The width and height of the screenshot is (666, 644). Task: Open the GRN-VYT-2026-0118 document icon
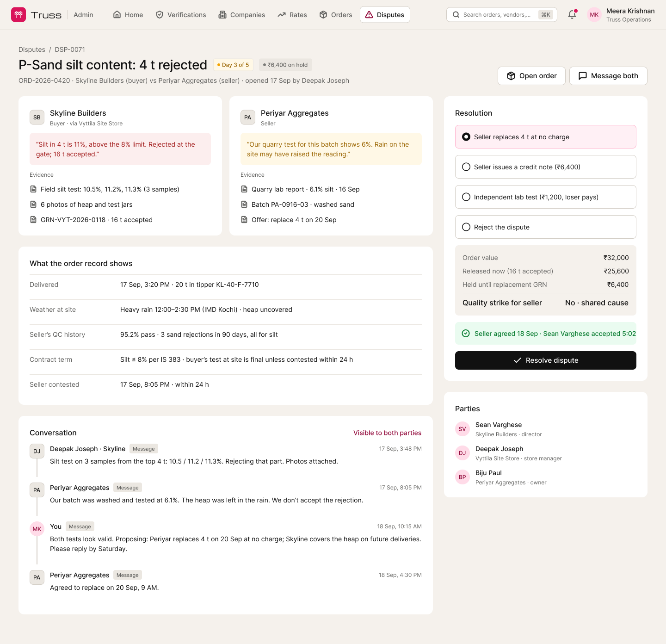coord(33,220)
